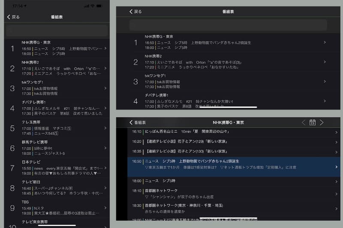Expand TBS row chevron
This screenshot has height=228, width=343.
(x=105, y=208)
